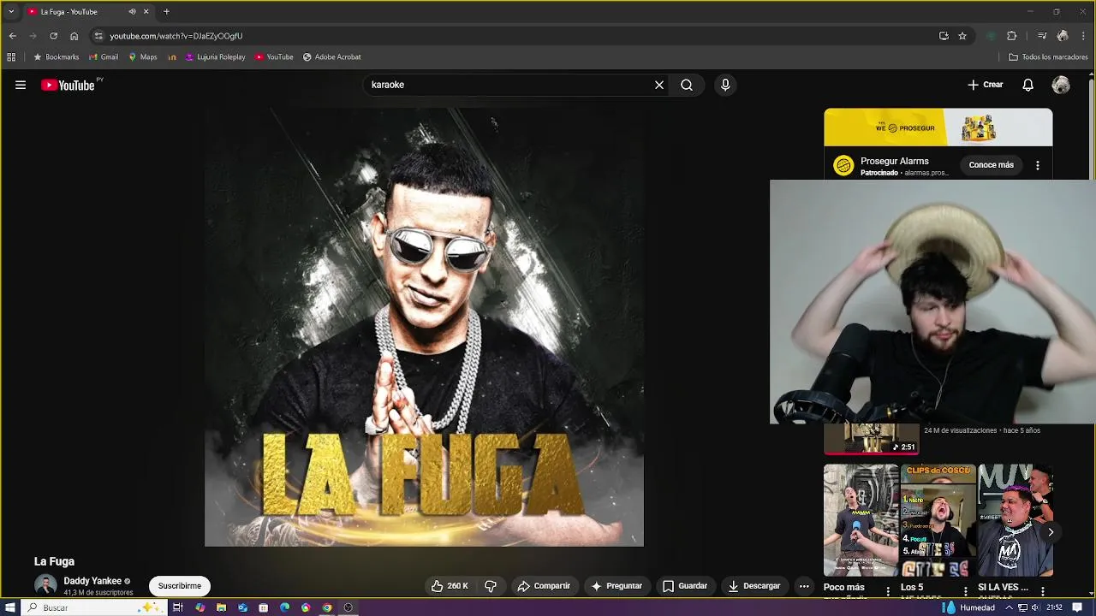
Task: Open the Clips de Coscu short
Action: point(938,520)
